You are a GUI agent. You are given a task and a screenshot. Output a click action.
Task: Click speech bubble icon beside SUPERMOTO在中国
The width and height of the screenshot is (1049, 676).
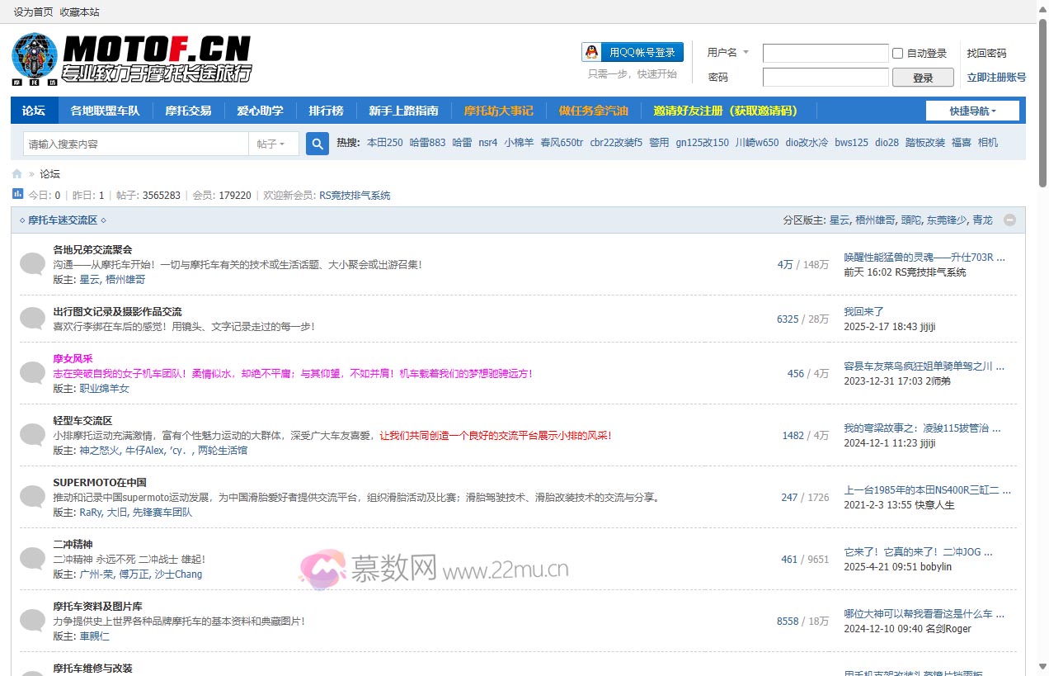point(32,497)
